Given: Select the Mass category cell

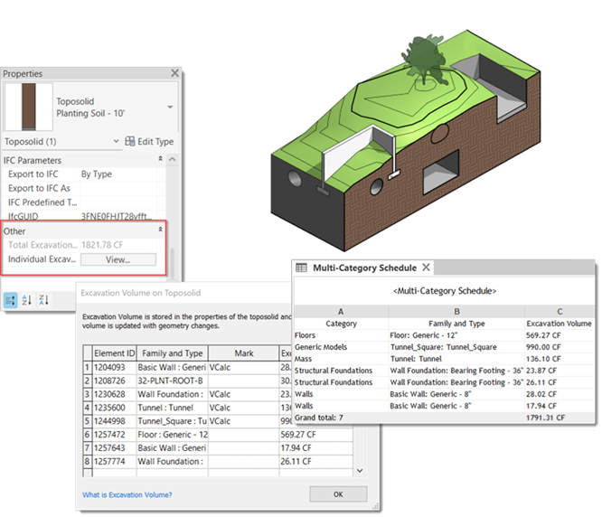Looking at the screenshot, I should click(341, 359).
